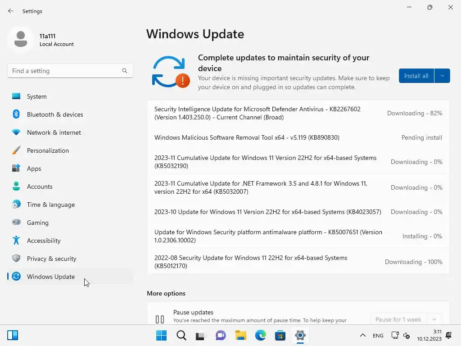This screenshot has height=346, width=461.
Task: Select Windows Update in sidebar
Action: point(70,277)
